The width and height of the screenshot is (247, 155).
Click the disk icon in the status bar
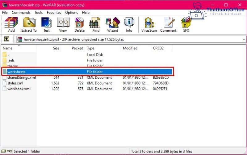[x=3, y=151]
